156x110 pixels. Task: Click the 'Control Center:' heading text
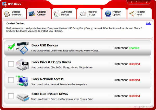(x=16, y=23)
